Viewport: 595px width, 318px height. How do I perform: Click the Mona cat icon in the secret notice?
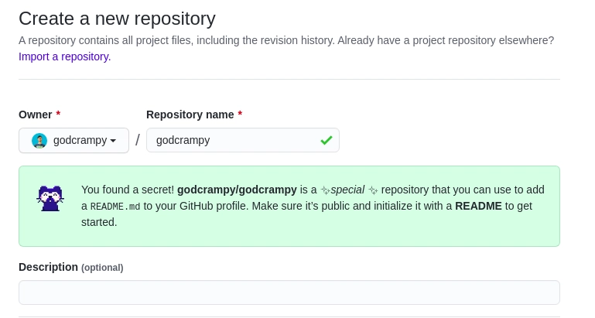pyautogui.click(x=50, y=198)
